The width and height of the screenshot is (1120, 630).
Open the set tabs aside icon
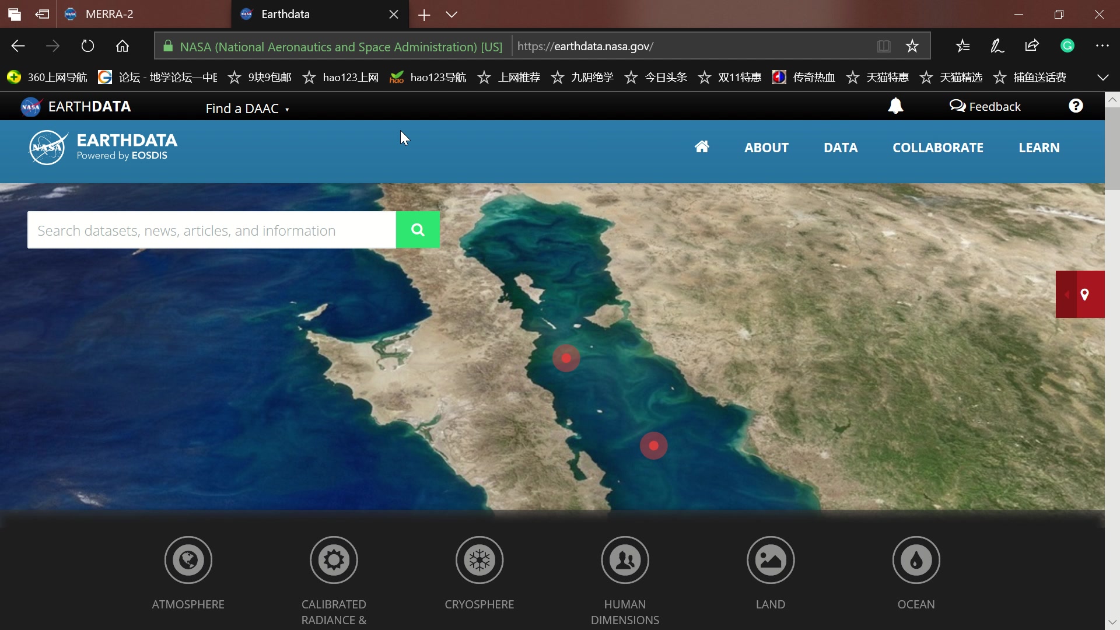tap(42, 14)
